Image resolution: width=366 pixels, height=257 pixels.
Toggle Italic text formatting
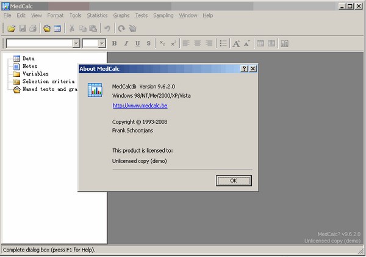(x=126, y=43)
